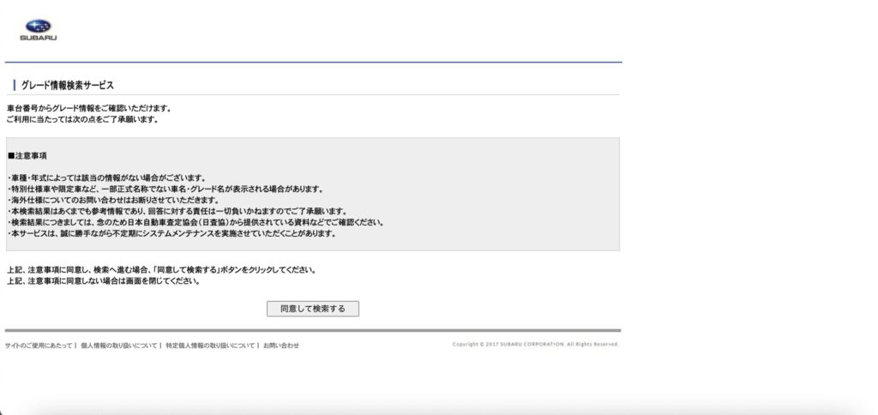Open the サイトのご使用にあたって footer link
This screenshot has height=415, width=878.
tap(38, 346)
